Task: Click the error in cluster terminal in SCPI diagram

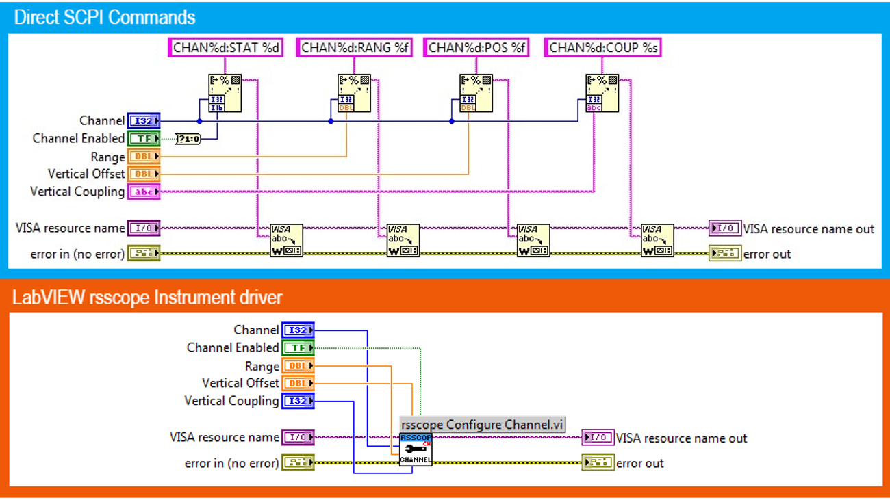Action: pyautogui.click(x=144, y=254)
